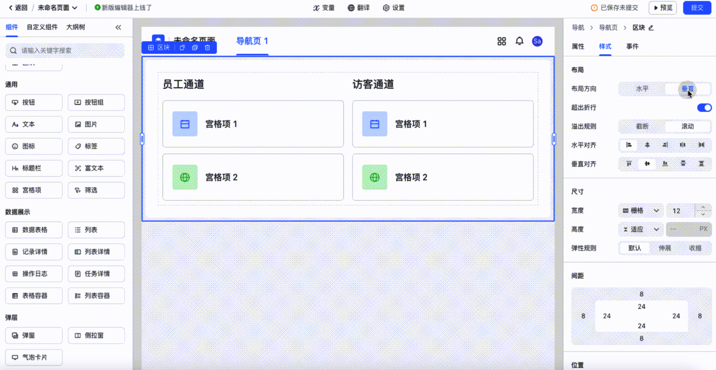Switch to 自定义组件 tab

tap(42, 27)
